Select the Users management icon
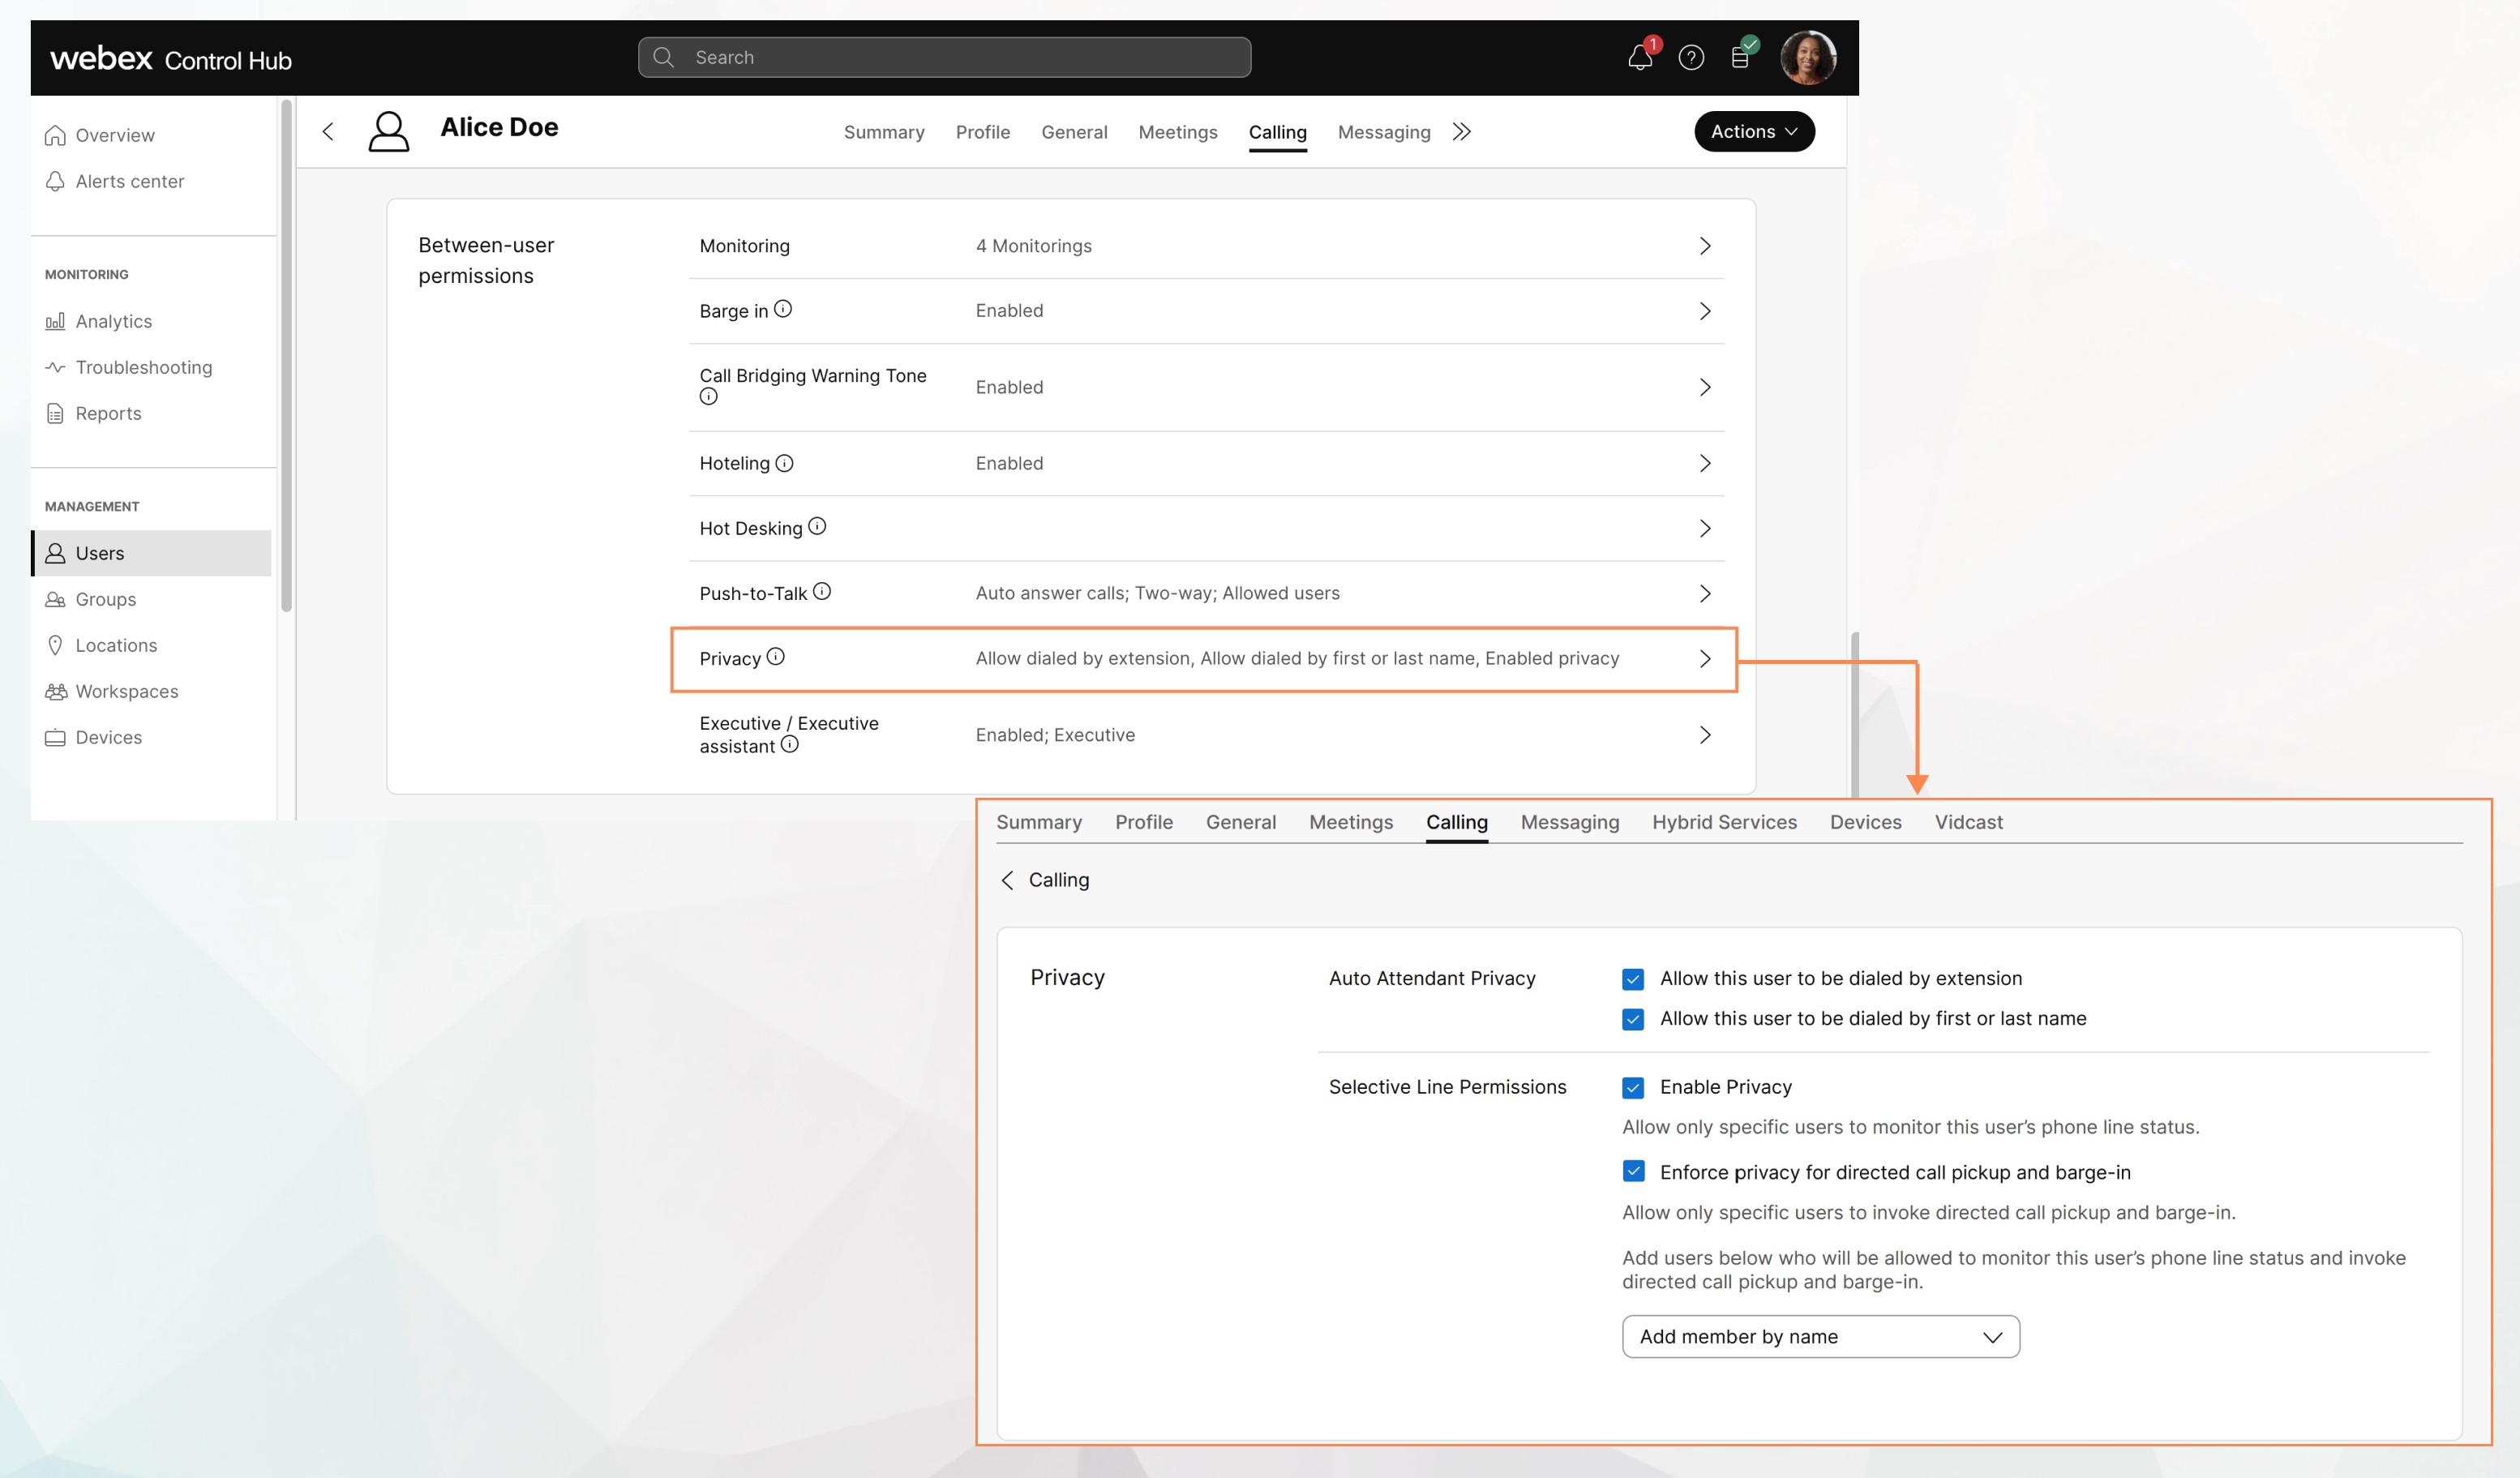Screen dimensions: 2520x1478 pos(54,552)
